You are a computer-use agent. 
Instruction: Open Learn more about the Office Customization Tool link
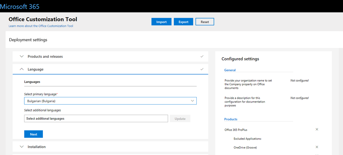point(41,26)
